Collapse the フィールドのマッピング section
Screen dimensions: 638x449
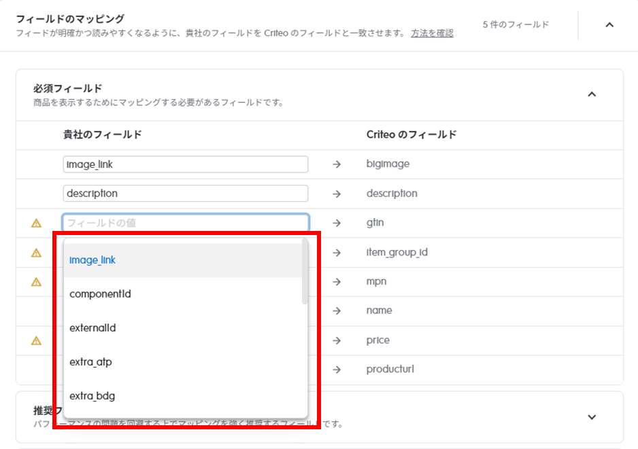609,25
